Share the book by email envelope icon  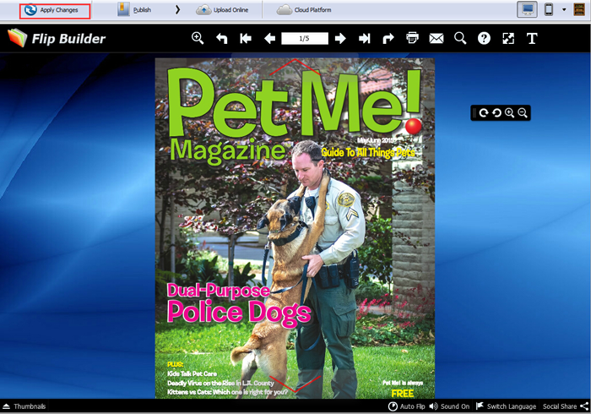point(436,38)
